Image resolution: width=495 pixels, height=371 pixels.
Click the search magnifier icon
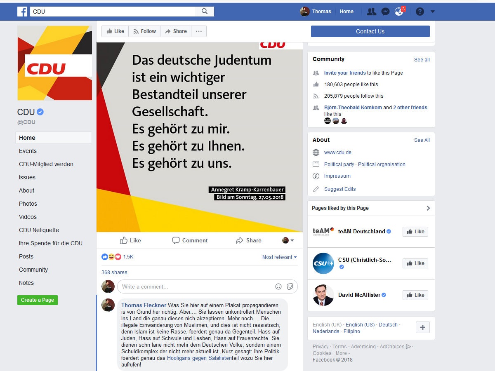(205, 12)
